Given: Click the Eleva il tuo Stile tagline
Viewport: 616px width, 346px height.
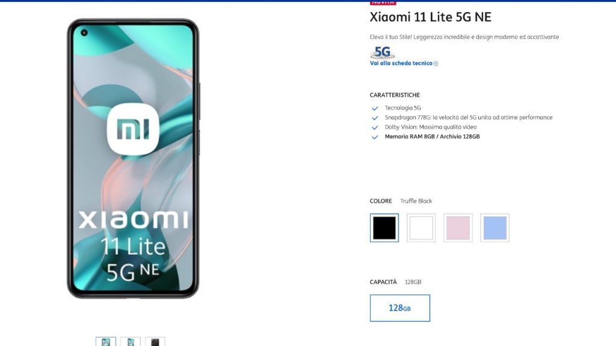Looking at the screenshot, I should pos(464,37).
